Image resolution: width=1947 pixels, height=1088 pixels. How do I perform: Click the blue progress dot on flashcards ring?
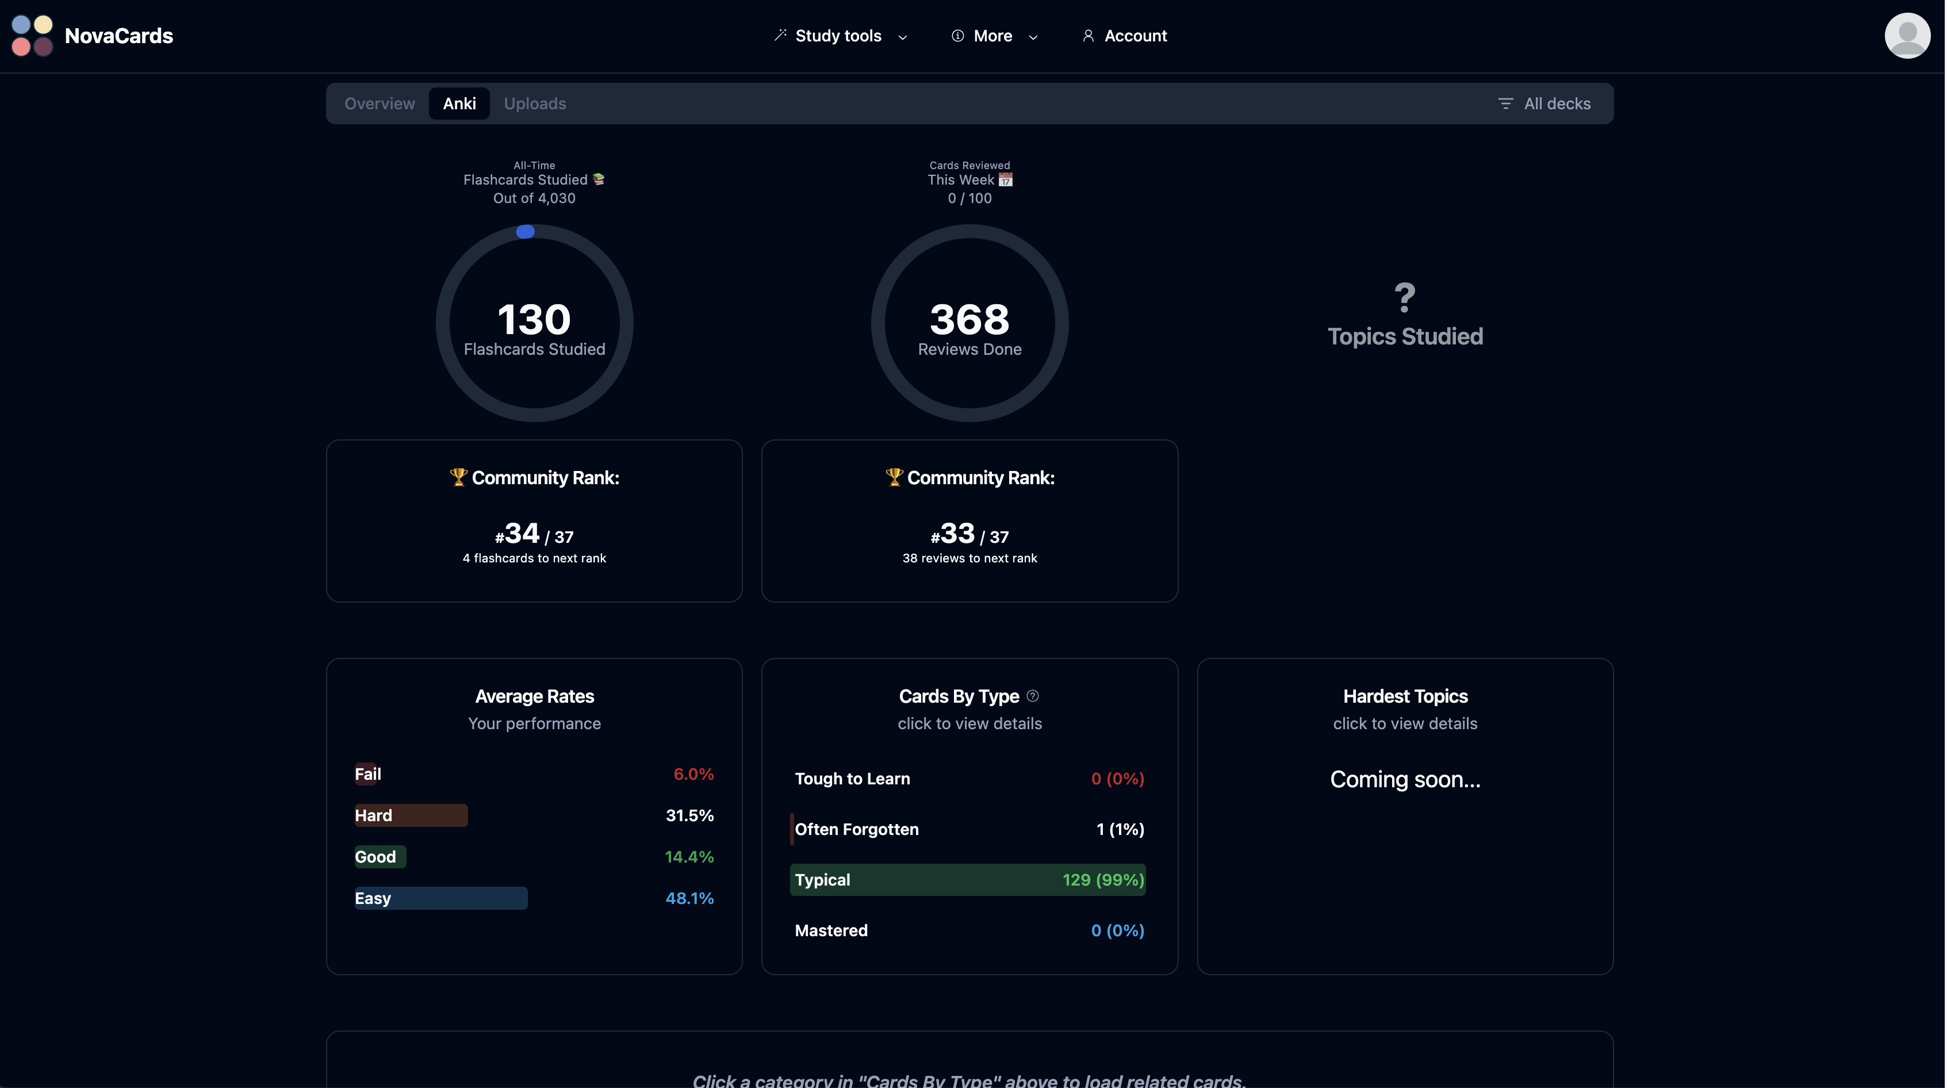coord(526,232)
